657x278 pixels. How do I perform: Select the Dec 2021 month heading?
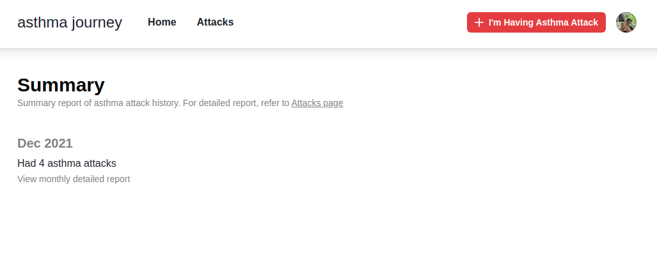click(45, 143)
